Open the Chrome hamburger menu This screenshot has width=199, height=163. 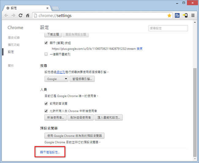click(x=193, y=16)
